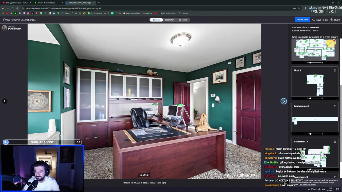Save this home with the heart icon
The width and height of the screenshot is (342, 192).
point(314,20)
